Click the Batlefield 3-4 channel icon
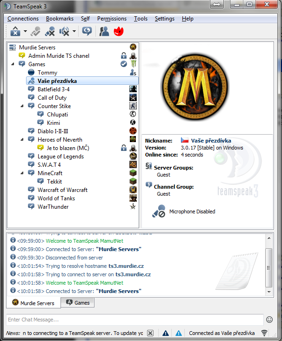Screen dimensions: 282x341 (x=133, y=89)
